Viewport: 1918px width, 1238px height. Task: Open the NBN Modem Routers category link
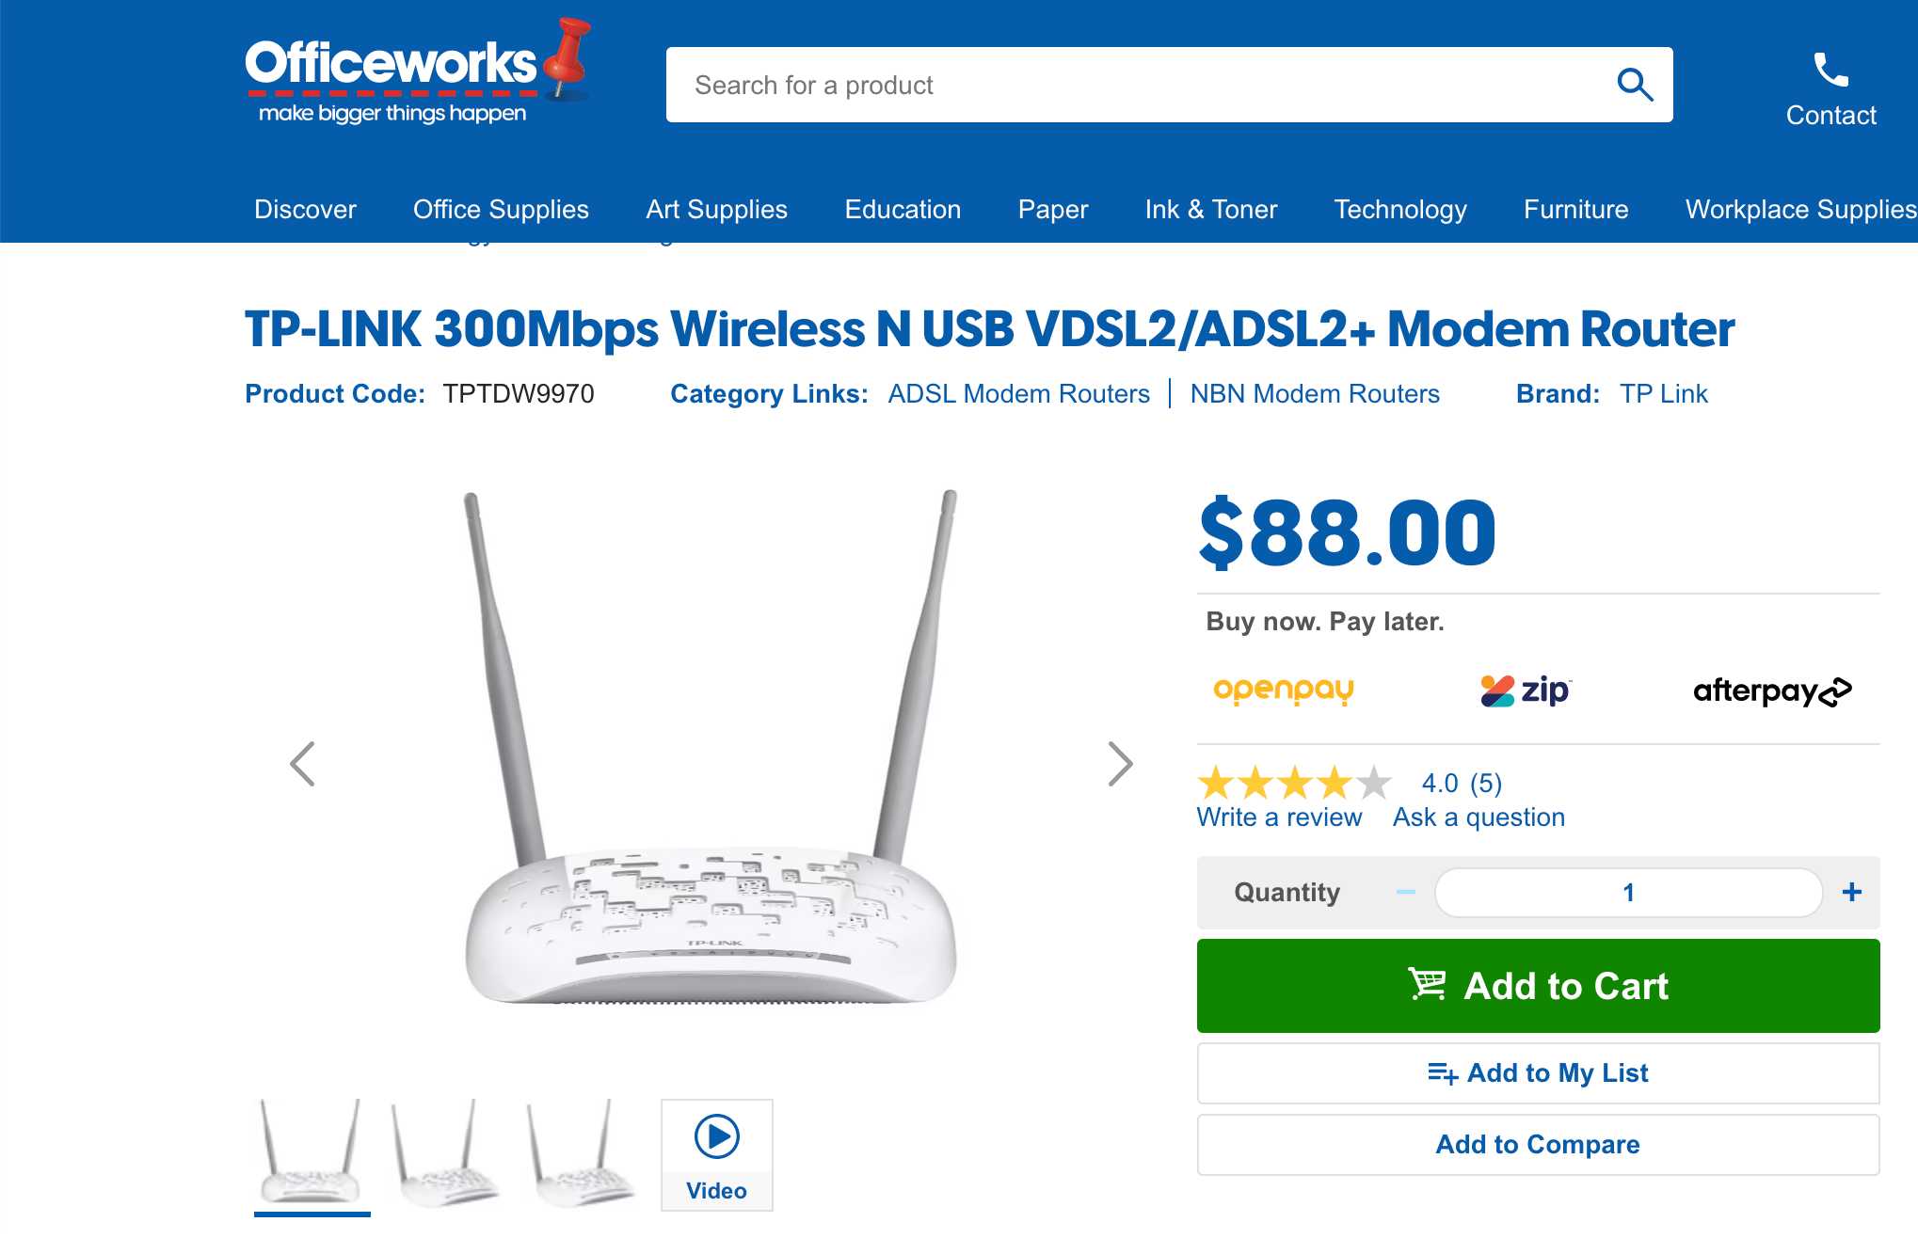tap(1314, 393)
